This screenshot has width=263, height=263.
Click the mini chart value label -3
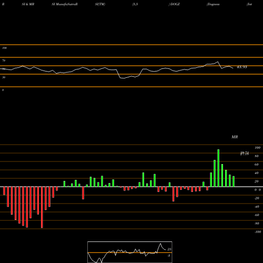click(169, 256)
